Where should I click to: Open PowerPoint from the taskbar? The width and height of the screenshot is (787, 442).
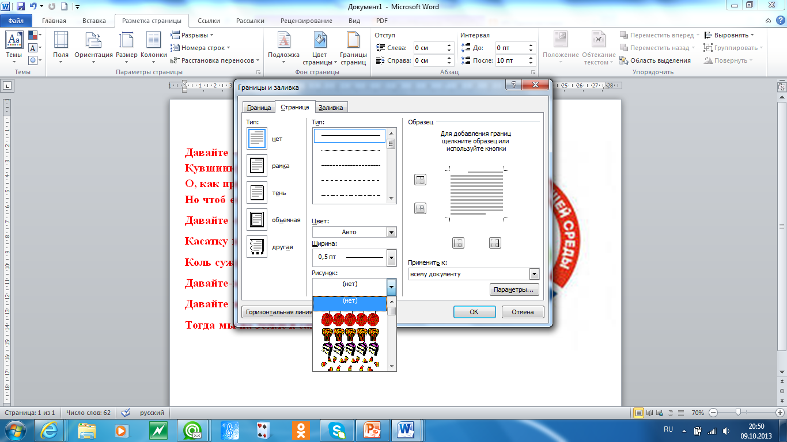(373, 430)
